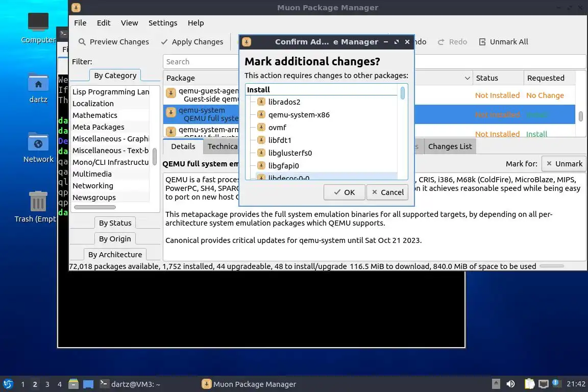Click the category list horizontal scrollbar

(95, 207)
